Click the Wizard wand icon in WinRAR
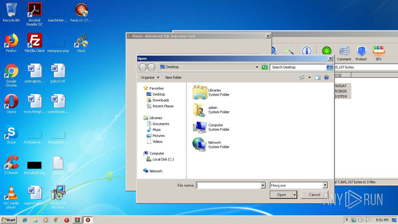The width and height of the screenshot is (398, 224). coord(289,51)
